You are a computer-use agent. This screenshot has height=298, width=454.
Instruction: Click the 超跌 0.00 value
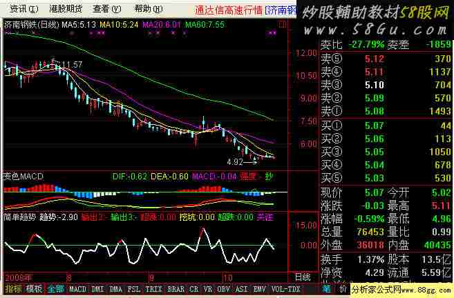[x=236, y=217]
